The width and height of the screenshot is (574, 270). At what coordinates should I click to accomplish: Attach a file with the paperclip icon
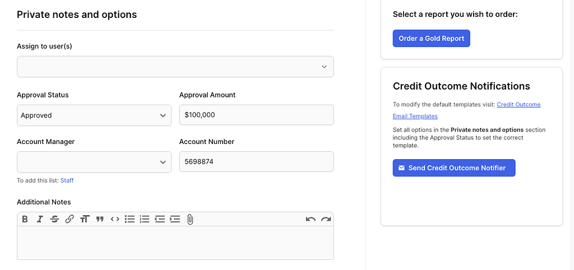point(190,219)
